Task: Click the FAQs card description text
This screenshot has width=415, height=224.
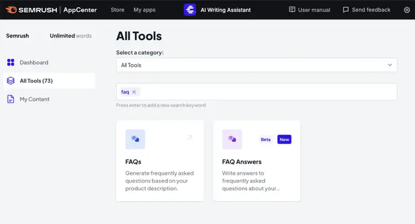Action: click(159, 181)
